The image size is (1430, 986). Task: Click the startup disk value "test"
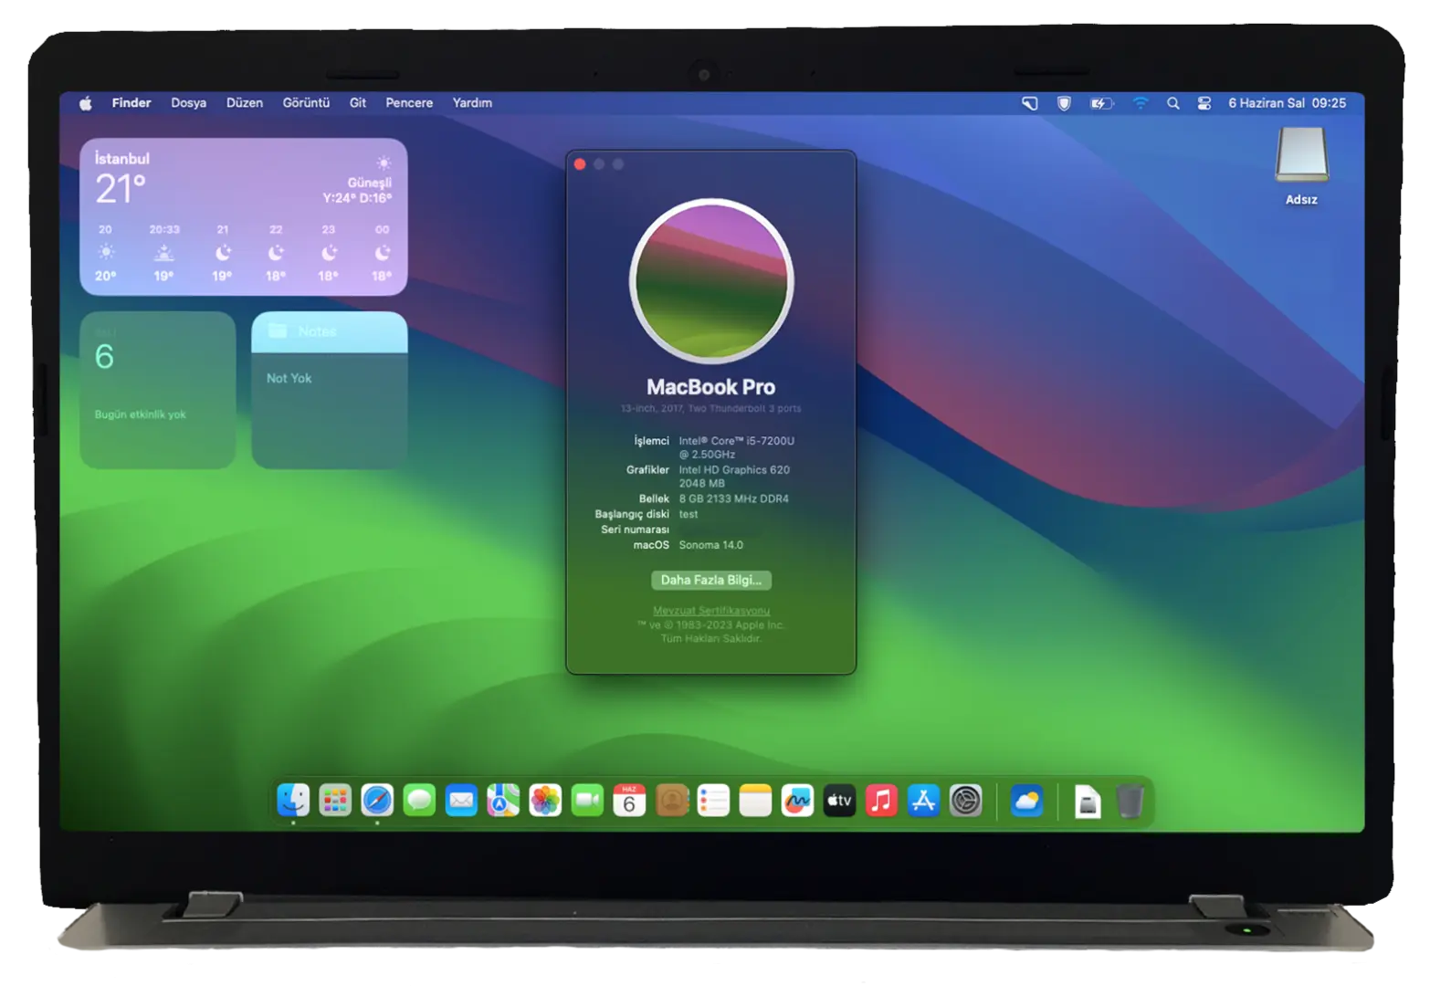689,514
